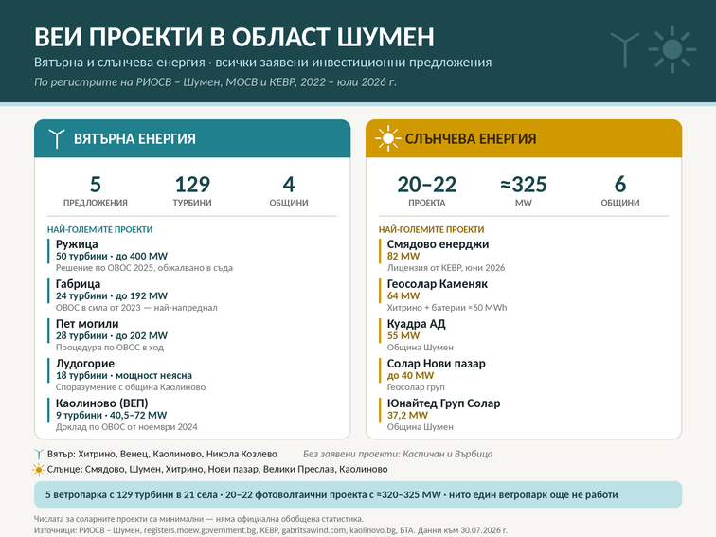
Task: Click the Слънце municipalities legend line
Action: pyautogui.click(x=218, y=470)
